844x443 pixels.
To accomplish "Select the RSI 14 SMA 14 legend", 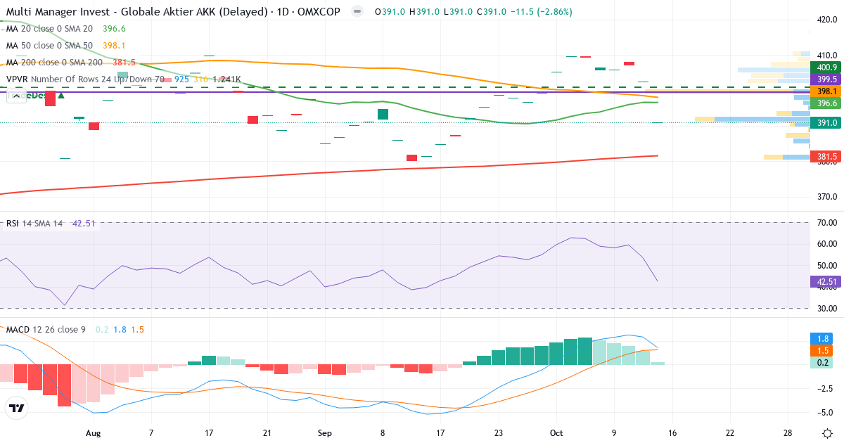I will point(34,224).
